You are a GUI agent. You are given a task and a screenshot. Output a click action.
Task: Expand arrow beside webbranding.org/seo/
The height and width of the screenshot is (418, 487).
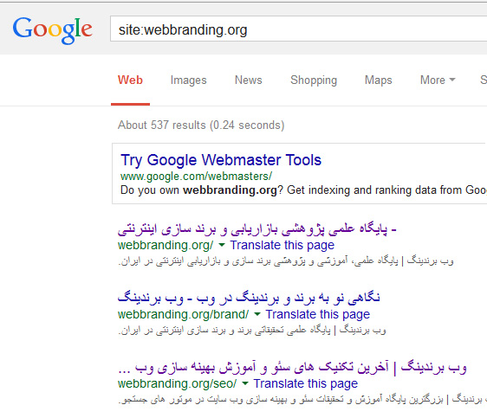[x=244, y=383]
